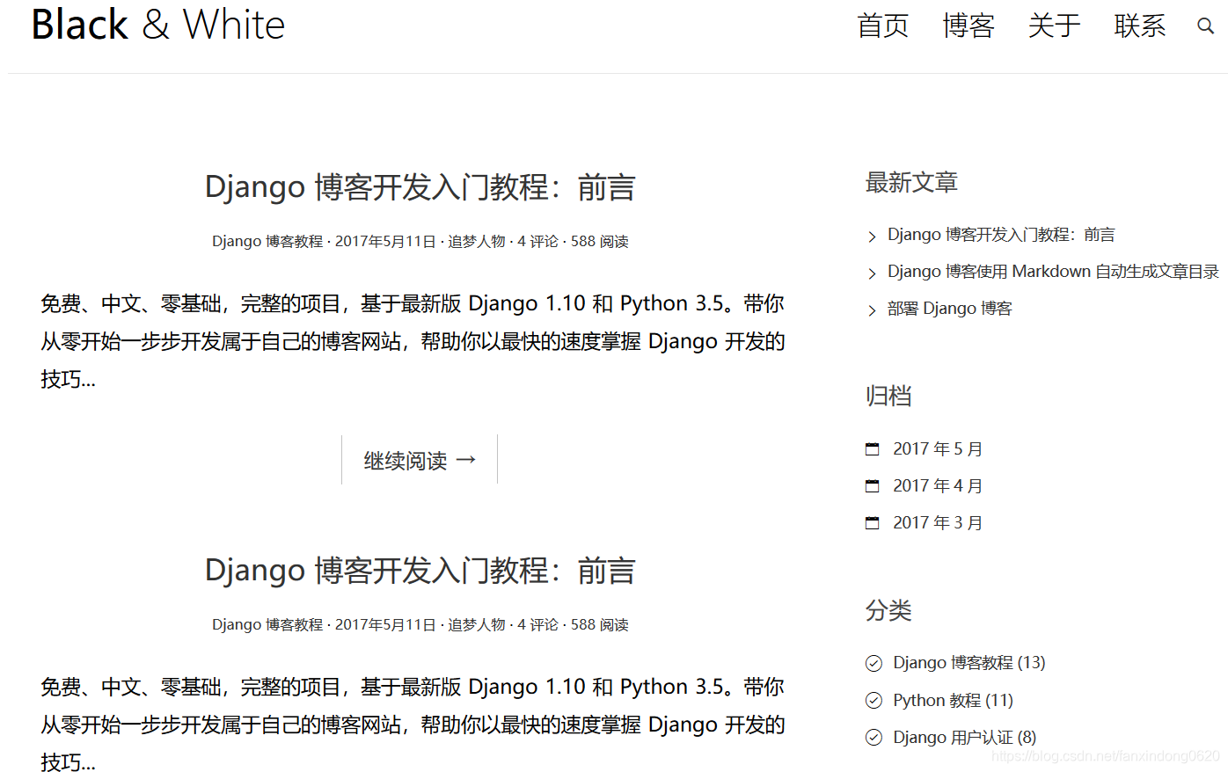Click the second post's excerpt paragraph
This screenshot has width=1228, height=772.
[413, 723]
